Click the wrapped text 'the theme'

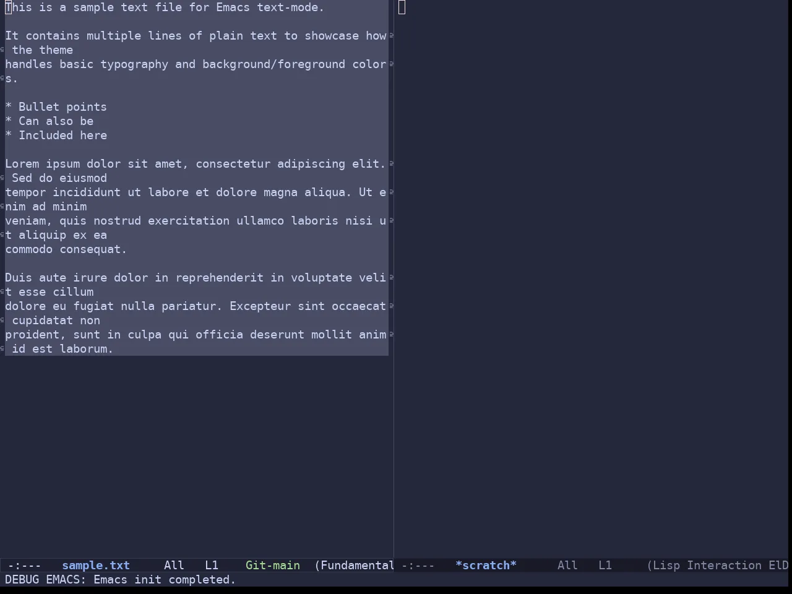(x=42, y=50)
